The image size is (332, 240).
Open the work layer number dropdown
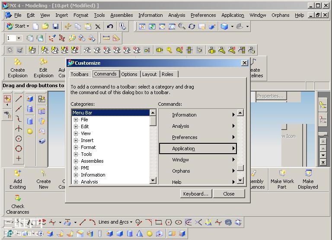pos(19,38)
